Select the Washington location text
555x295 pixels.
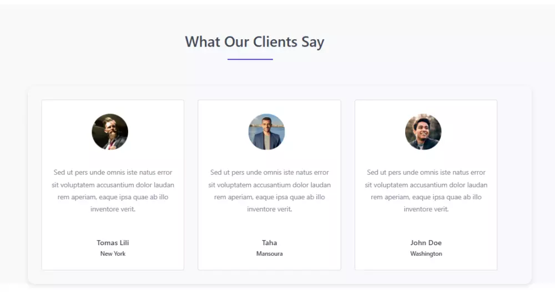[x=426, y=253]
